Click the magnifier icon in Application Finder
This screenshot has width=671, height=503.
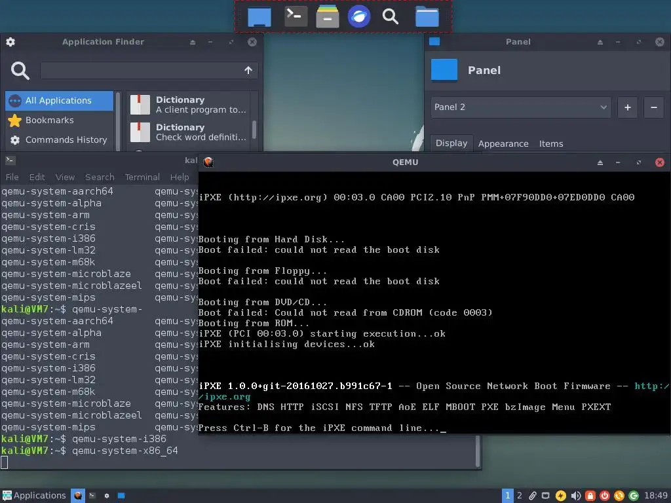tap(20, 71)
